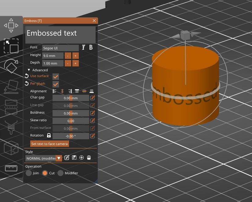Edit the Char gap value
The height and width of the screenshot is (202, 252).
click(93, 98)
